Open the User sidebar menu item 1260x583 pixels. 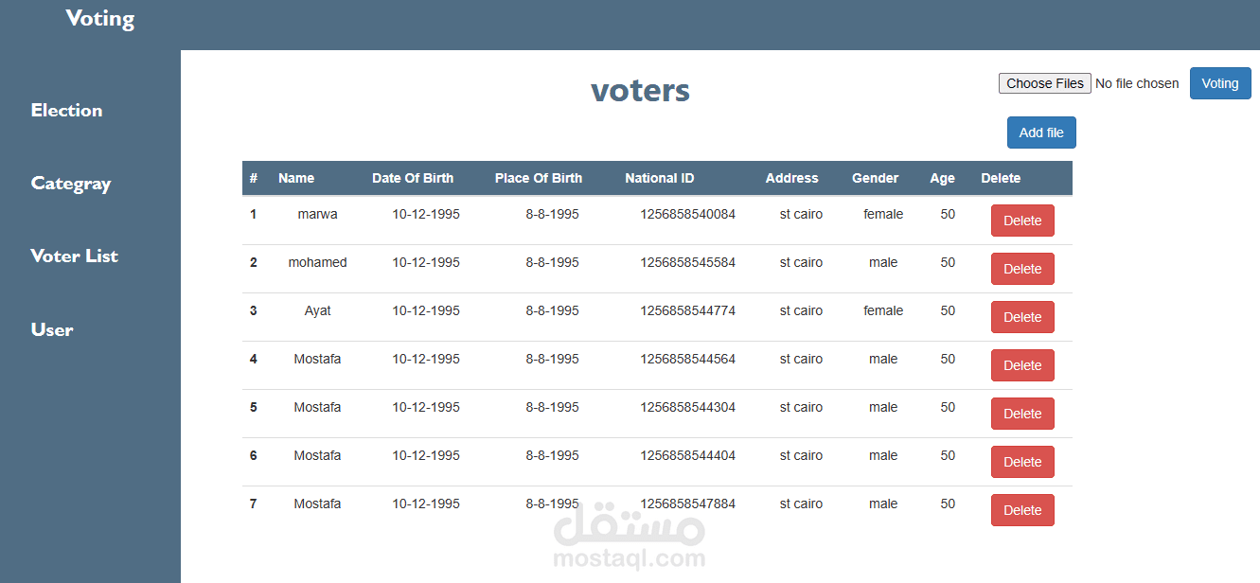pyautogui.click(x=52, y=329)
